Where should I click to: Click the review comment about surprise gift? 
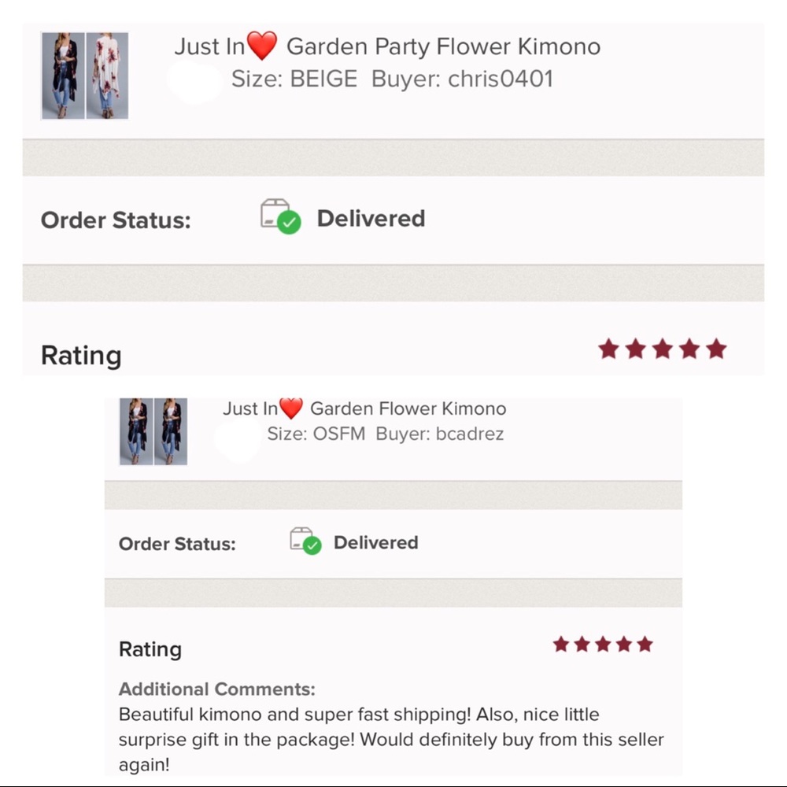(x=391, y=739)
